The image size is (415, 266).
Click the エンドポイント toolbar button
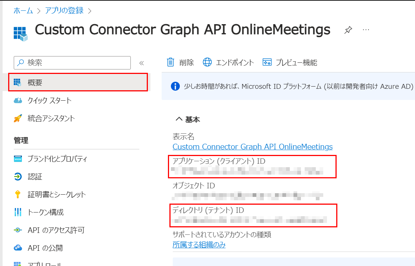[228, 62]
